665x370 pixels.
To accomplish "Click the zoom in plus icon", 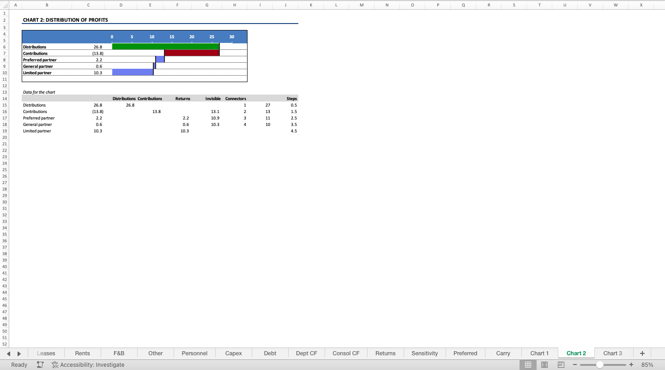I will (x=631, y=364).
